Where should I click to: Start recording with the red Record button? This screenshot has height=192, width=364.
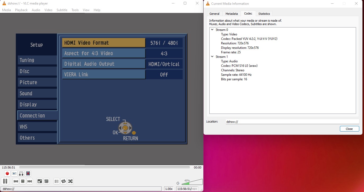coord(7,174)
